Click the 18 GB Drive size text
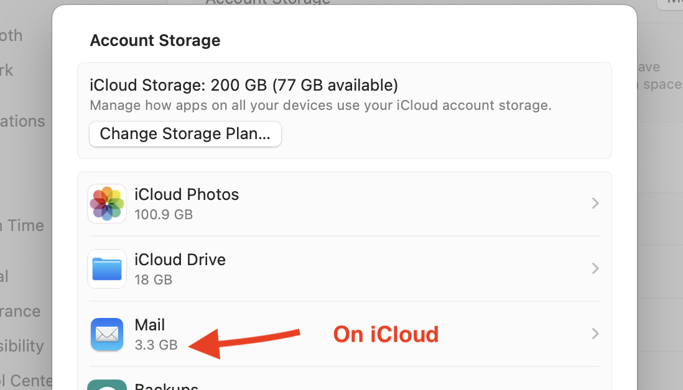This screenshot has height=390, width=683. (x=153, y=280)
